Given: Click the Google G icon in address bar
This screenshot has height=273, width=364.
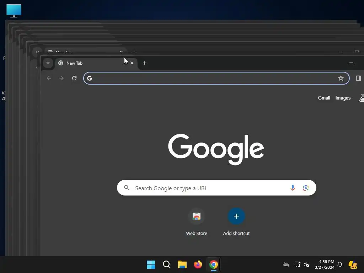Looking at the screenshot, I should coord(90,78).
